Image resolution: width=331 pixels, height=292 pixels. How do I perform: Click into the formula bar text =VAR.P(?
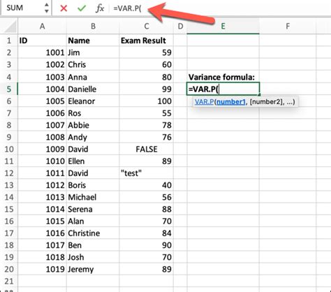tap(127, 8)
